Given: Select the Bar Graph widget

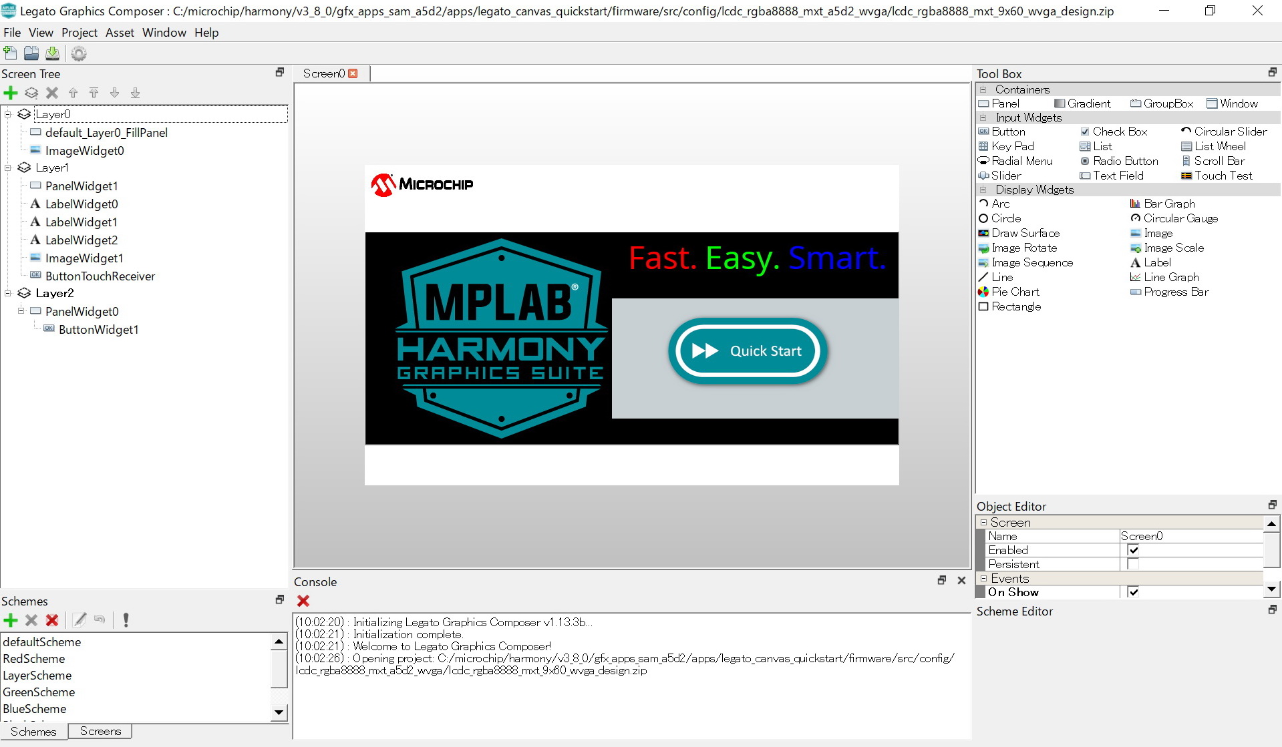Looking at the screenshot, I should tap(1162, 204).
